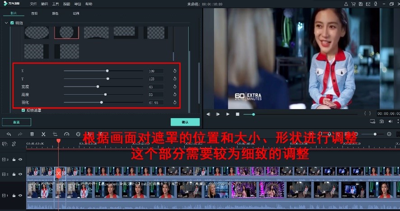Open preview display settings monitor icon
Screen dimensions: 400x211
coord(372,122)
